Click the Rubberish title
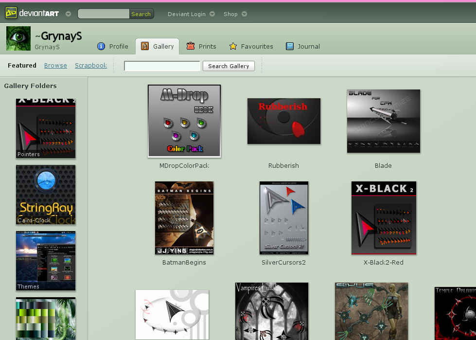Screen dimensions: 476x340 [x=283, y=166]
